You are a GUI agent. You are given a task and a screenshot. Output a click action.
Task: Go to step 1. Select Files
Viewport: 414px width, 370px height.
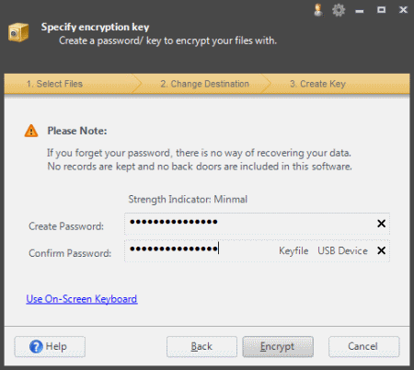tap(54, 84)
